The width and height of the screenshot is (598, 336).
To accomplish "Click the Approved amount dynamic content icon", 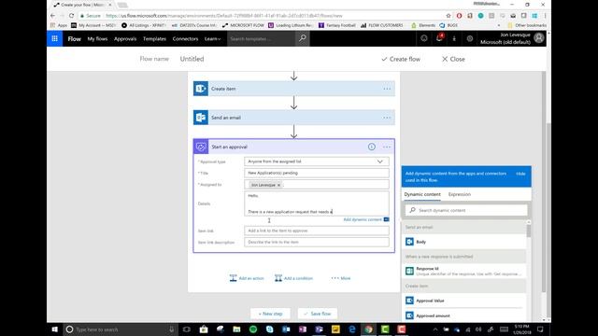I will pyautogui.click(x=409, y=315).
